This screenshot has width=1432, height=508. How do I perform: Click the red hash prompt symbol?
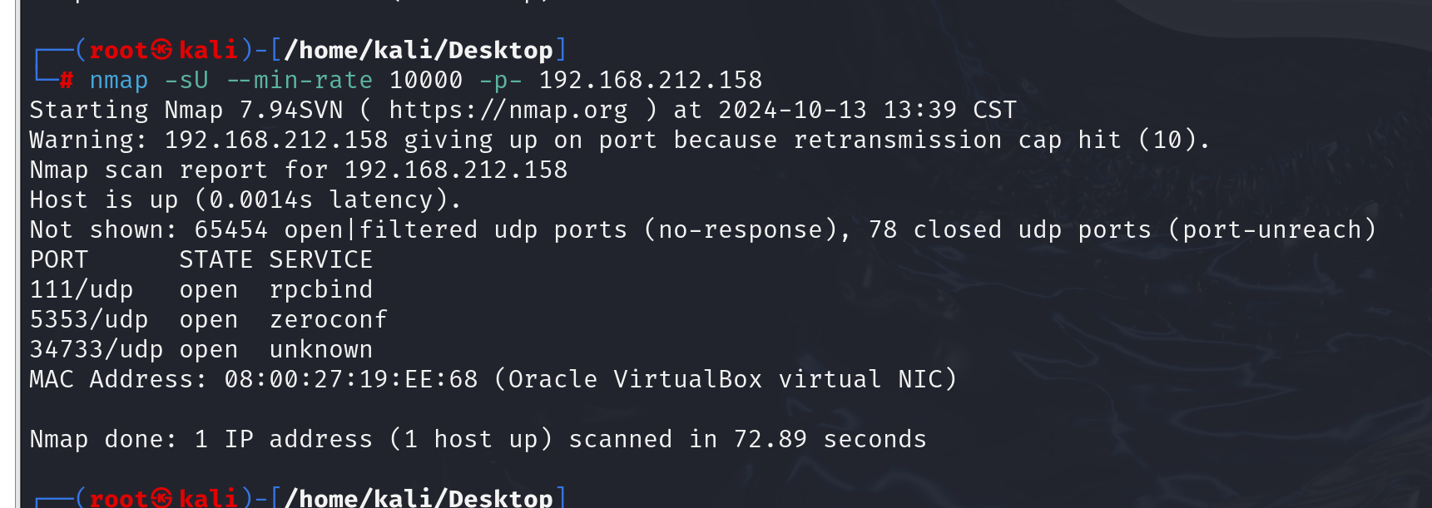point(67,81)
